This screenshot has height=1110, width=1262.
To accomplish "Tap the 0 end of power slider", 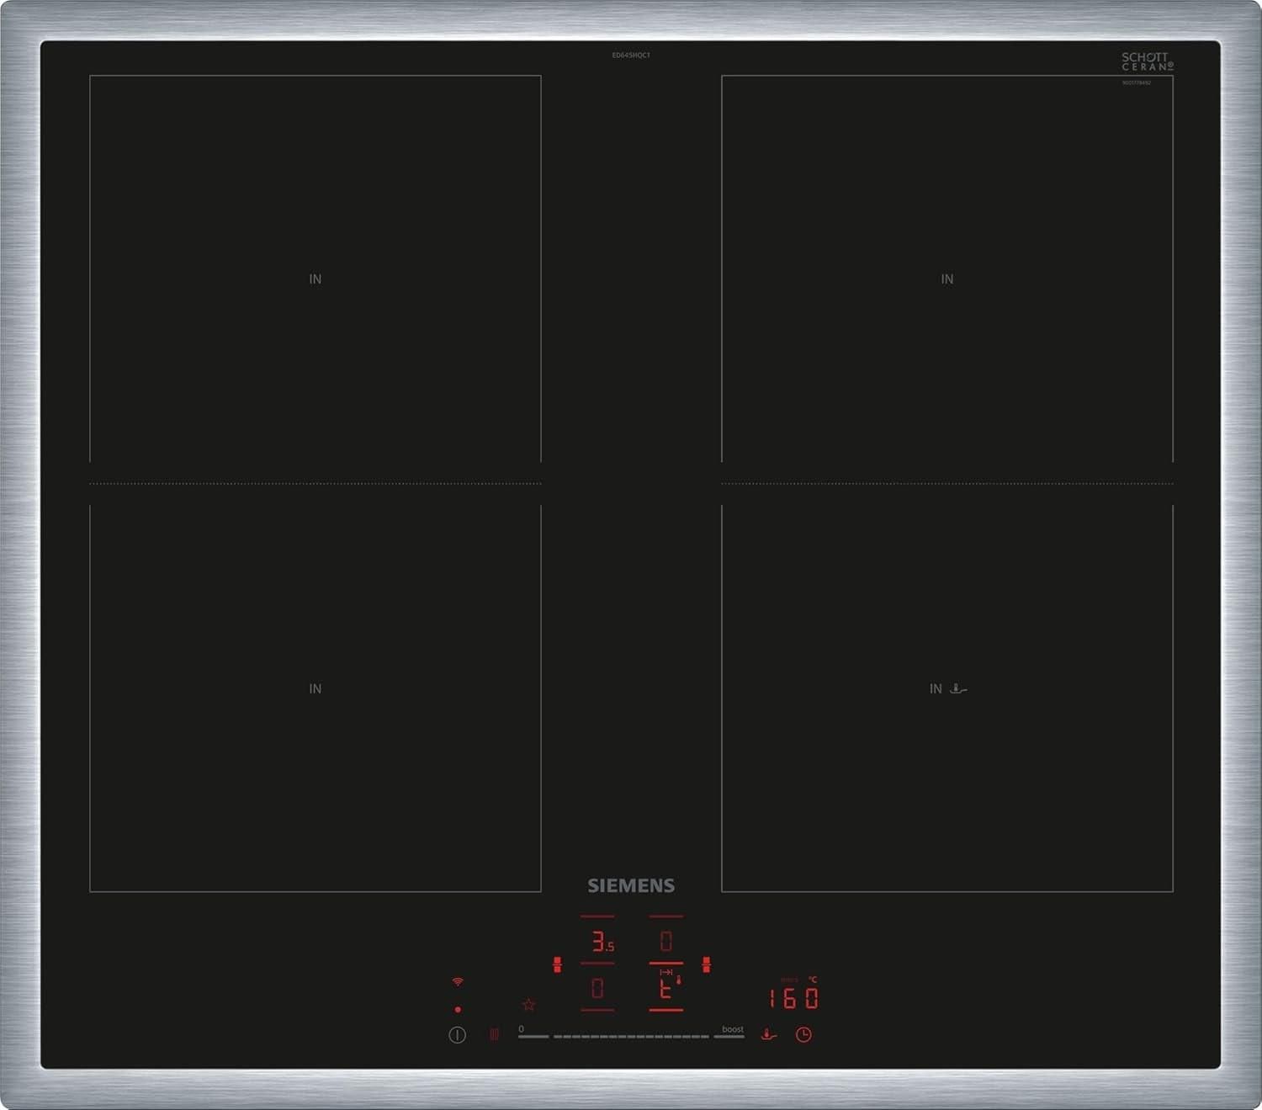I will [533, 1033].
